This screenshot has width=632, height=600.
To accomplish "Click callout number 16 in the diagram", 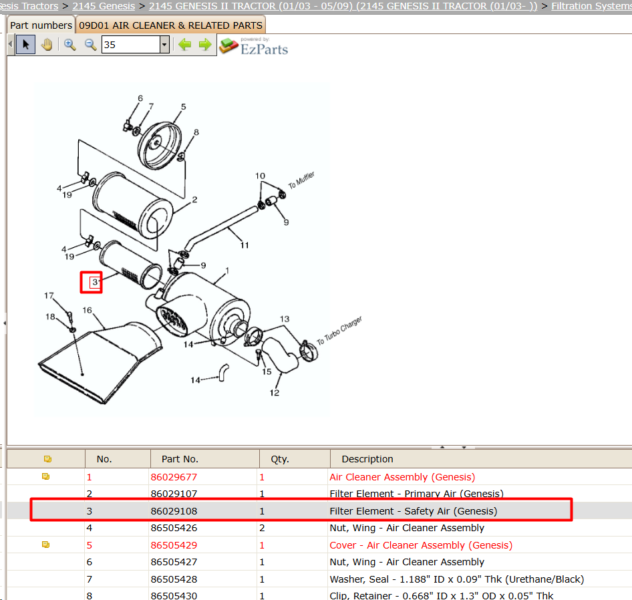I will tap(87, 310).
